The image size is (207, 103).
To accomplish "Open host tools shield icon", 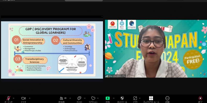I will click(x=122, y=98).
